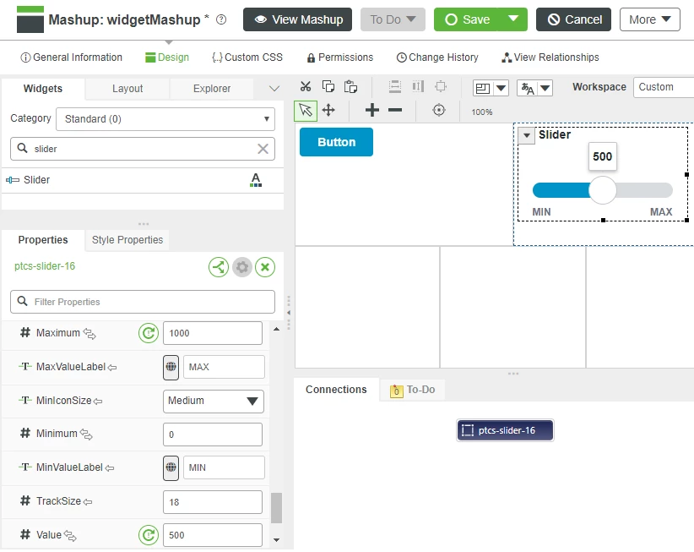The height and width of the screenshot is (552, 694).
Task: Click the Cancel button
Action: (573, 19)
